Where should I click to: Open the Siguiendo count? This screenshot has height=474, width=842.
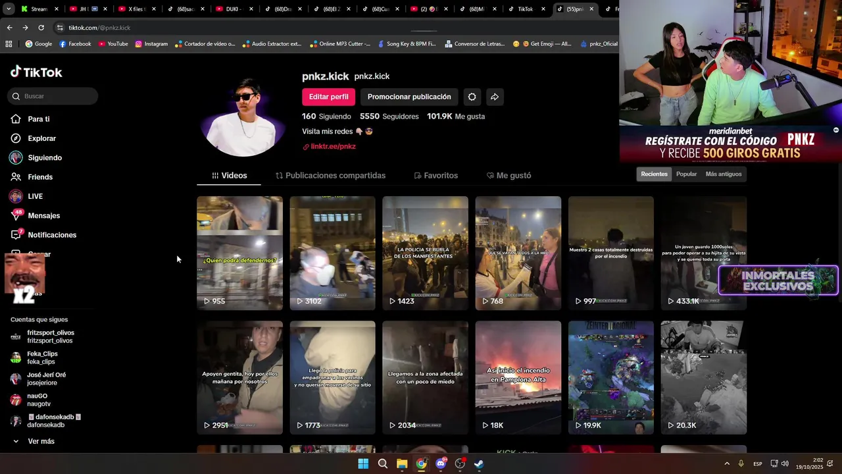point(326,116)
